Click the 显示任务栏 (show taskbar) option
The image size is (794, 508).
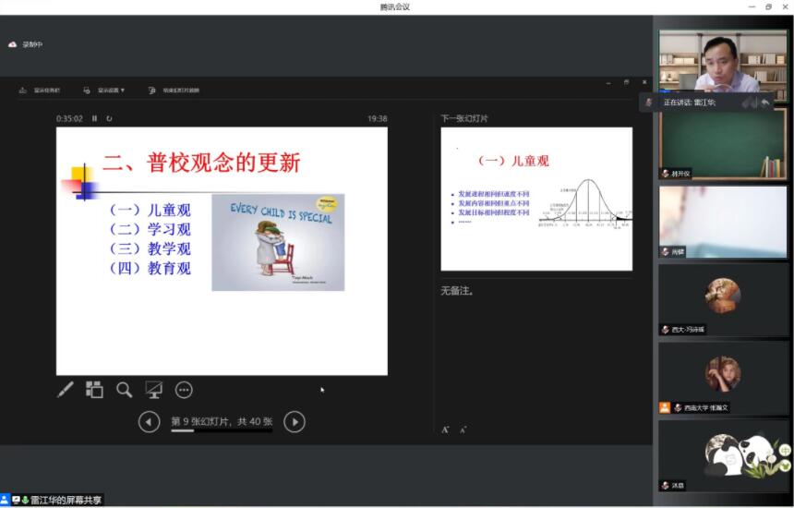tap(41, 91)
